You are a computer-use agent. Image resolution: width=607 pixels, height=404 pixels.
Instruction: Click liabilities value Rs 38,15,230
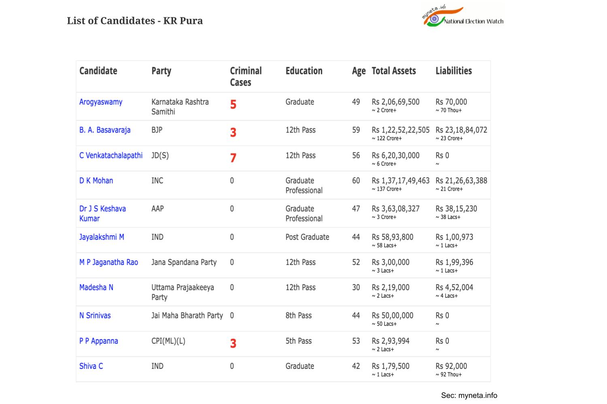pyautogui.click(x=456, y=209)
